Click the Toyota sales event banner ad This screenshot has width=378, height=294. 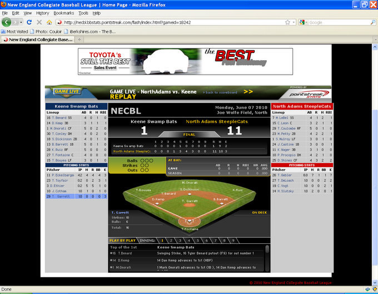point(185,62)
